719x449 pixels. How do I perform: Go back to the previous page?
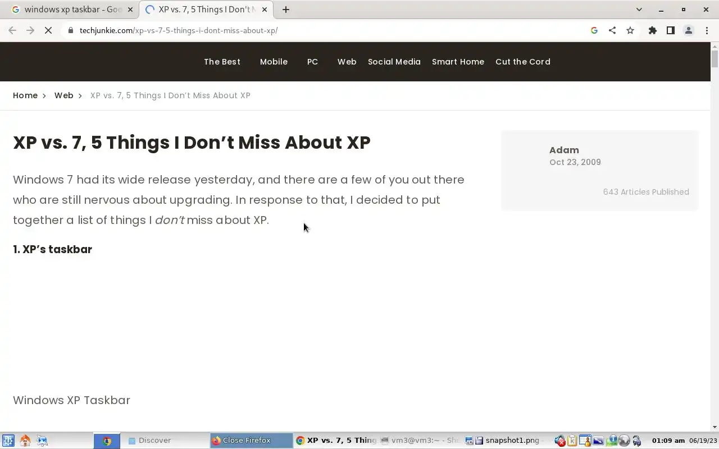click(x=12, y=30)
